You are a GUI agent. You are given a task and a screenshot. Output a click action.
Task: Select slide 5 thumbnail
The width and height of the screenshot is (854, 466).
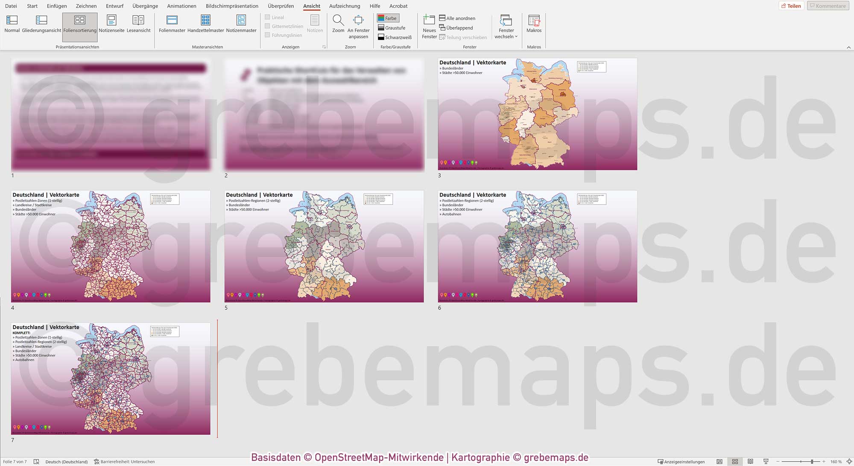coord(324,246)
